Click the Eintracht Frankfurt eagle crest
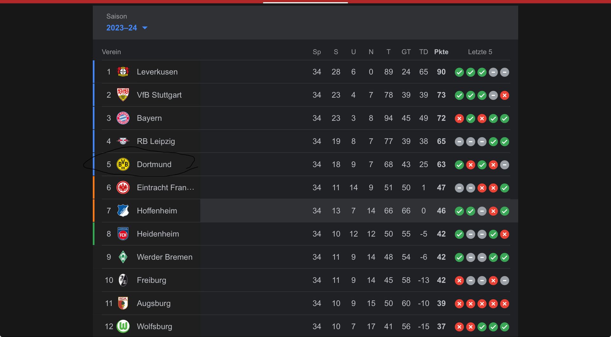Screen dimensions: 611x337 (x=123, y=188)
